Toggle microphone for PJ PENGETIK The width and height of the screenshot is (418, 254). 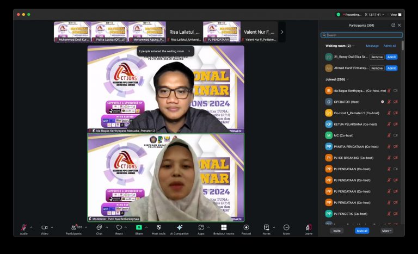pos(389,214)
